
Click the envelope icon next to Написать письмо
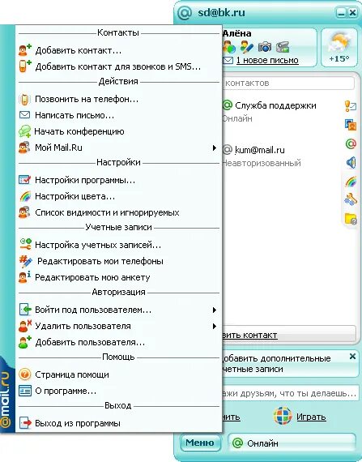point(24,115)
